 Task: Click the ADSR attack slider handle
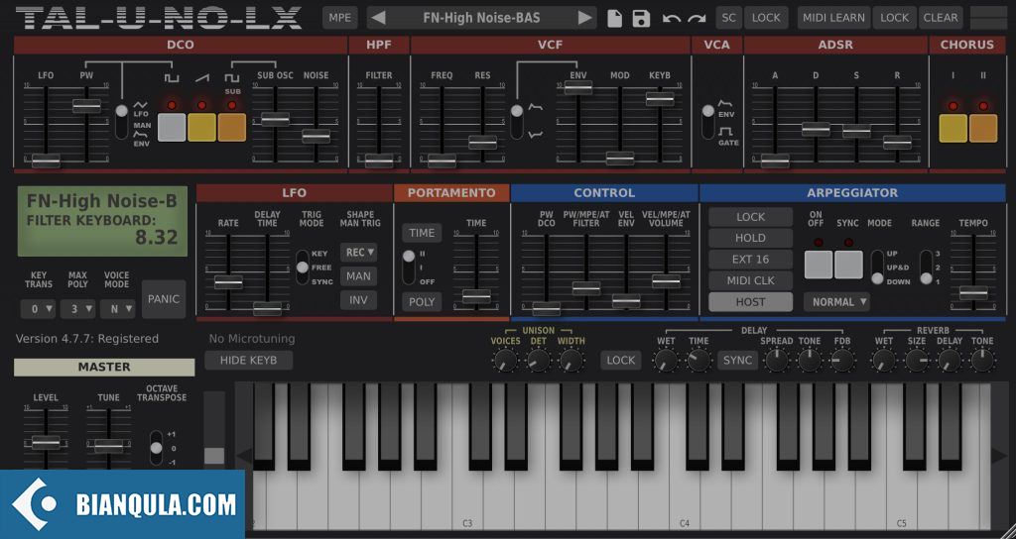[775, 160]
